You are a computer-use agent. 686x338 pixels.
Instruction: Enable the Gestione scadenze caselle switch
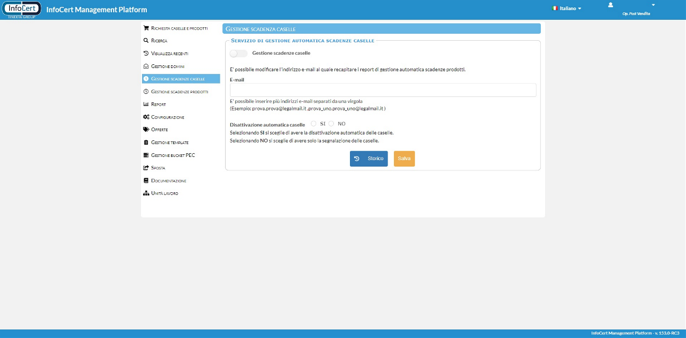238,54
